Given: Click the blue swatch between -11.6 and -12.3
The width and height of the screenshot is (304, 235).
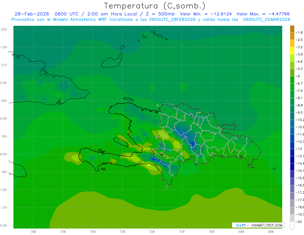Looking at the screenshot, I should point(292,138).
